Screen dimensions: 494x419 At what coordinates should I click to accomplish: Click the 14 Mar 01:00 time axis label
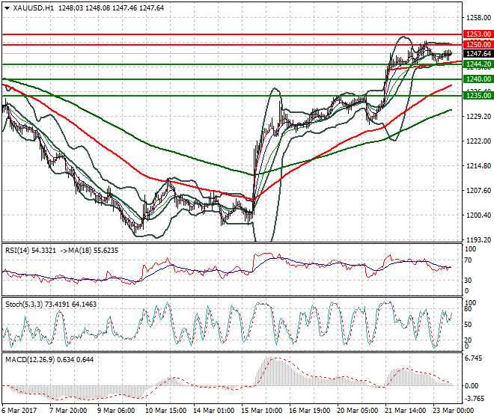[x=214, y=411]
